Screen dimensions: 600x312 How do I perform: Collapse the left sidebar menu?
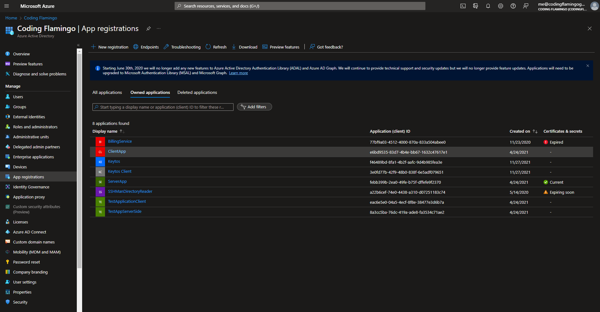coord(78,45)
